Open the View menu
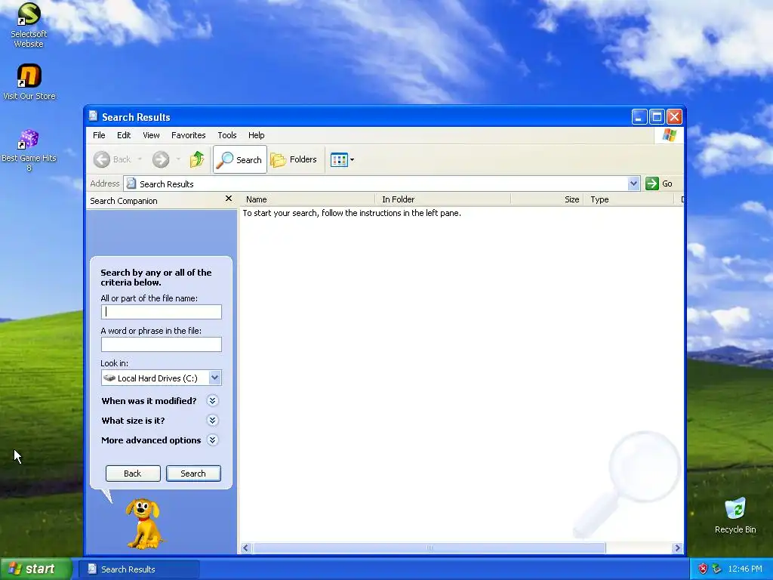Image resolution: width=773 pixels, height=580 pixels. (151, 135)
